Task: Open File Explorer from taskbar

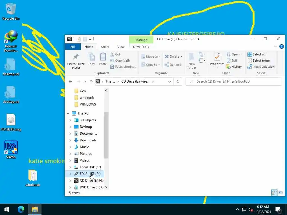Action: 34,209
